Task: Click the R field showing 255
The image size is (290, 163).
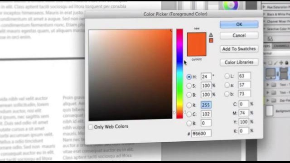Action: 206,105
